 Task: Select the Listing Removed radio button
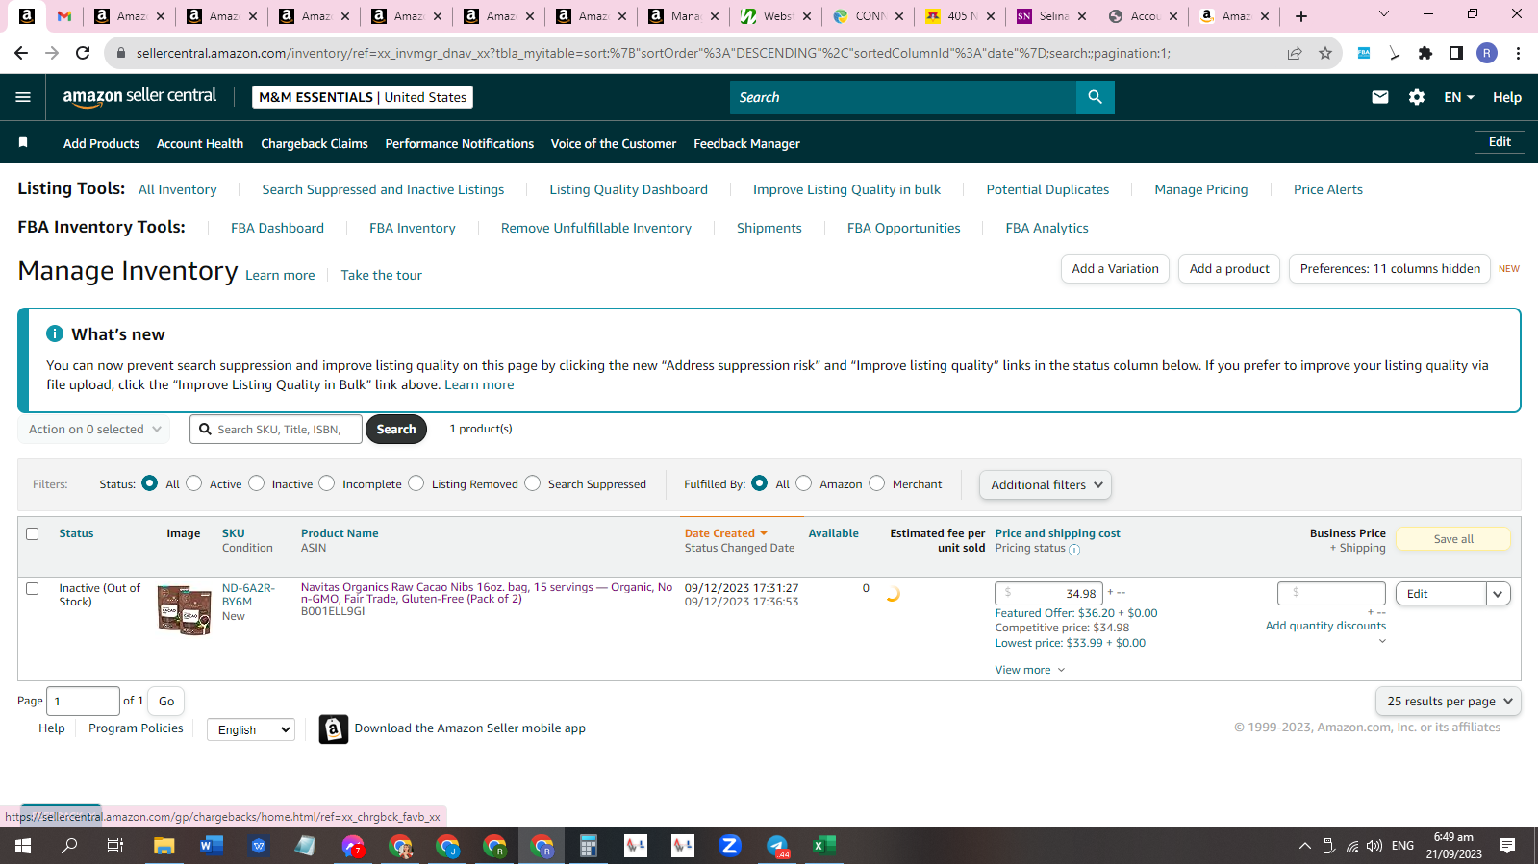[x=416, y=483]
